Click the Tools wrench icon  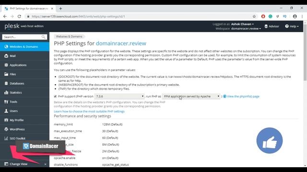coord(6,102)
